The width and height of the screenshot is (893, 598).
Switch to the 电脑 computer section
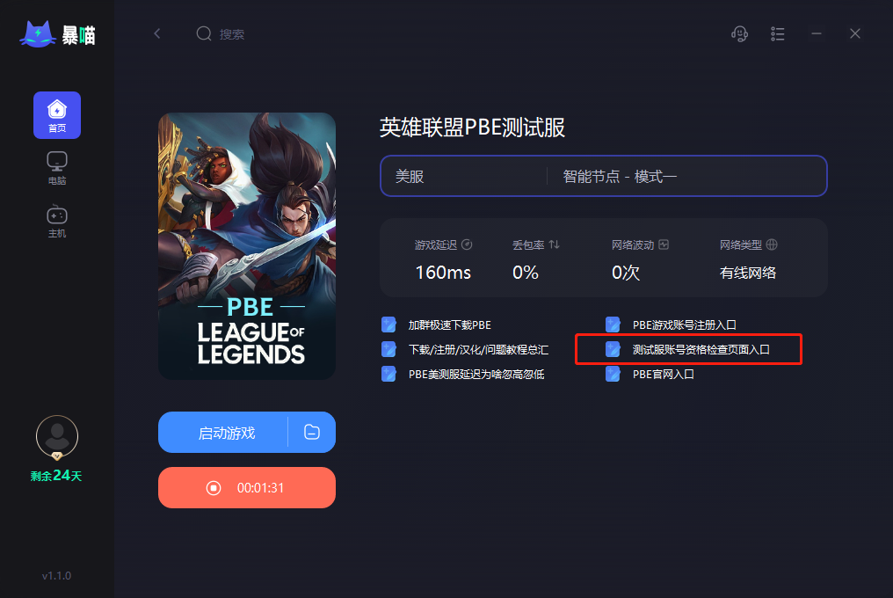pyautogui.click(x=57, y=168)
